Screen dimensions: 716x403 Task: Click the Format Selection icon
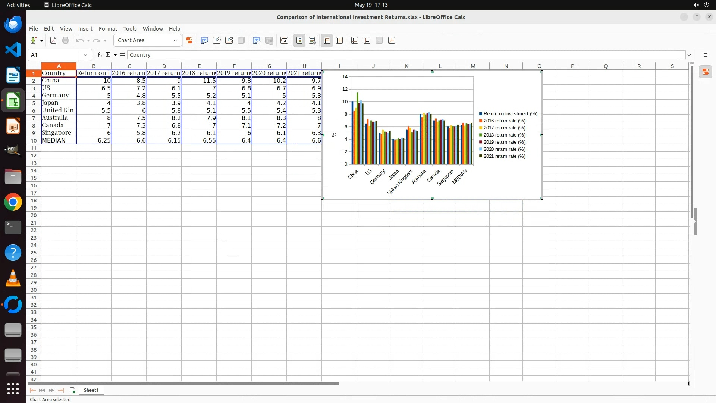[x=189, y=40]
